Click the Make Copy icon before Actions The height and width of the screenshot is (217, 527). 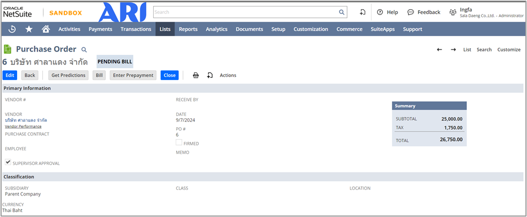210,75
